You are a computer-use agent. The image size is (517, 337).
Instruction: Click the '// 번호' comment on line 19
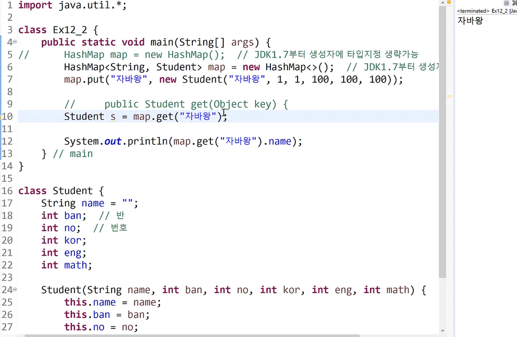[x=110, y=228]
